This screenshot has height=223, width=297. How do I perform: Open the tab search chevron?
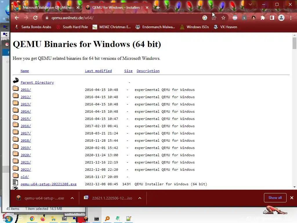point(250,4)
